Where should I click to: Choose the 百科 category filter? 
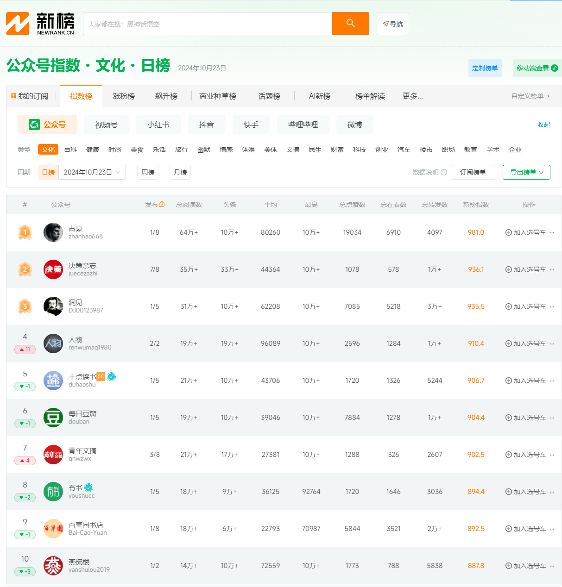(x=70, y=150)
